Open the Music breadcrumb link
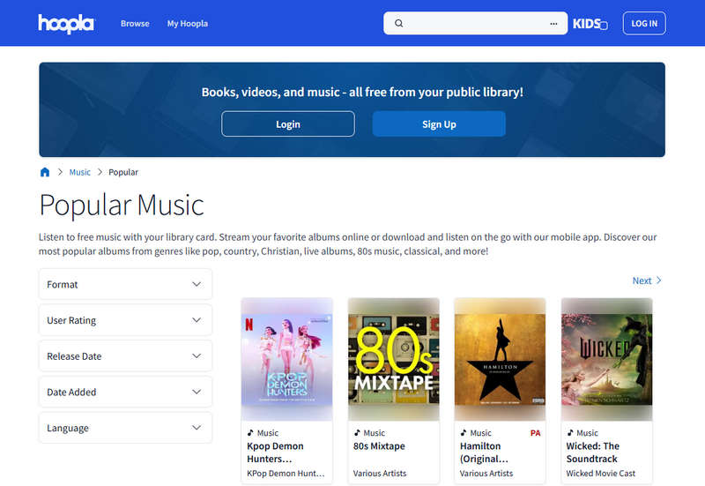 (x=79, y=172)
